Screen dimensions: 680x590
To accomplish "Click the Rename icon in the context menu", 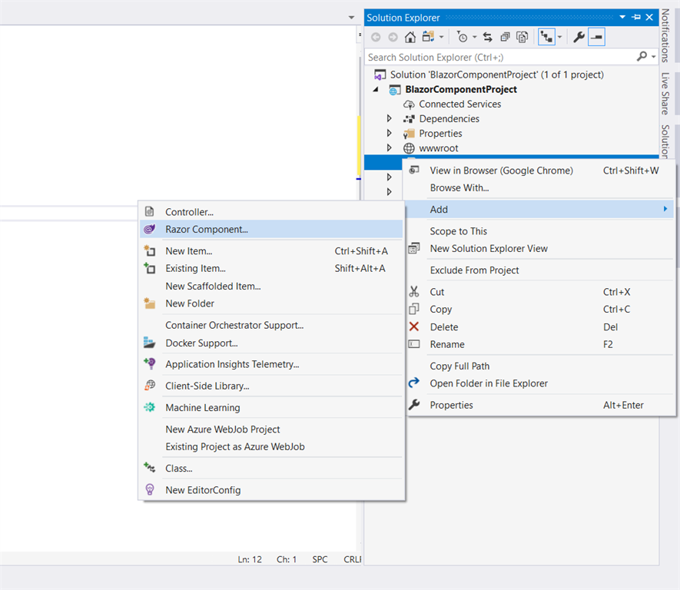I will coord(414,344).
